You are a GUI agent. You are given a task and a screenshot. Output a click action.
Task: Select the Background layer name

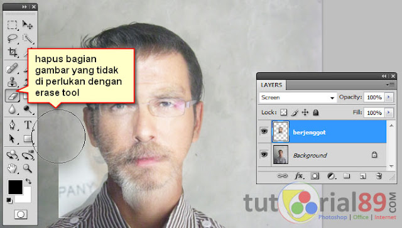[310, 155]
